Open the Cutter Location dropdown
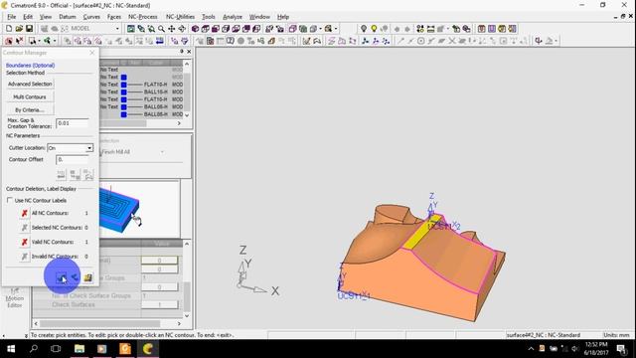Screen dimensions: 636x358 tap(89, 148)
